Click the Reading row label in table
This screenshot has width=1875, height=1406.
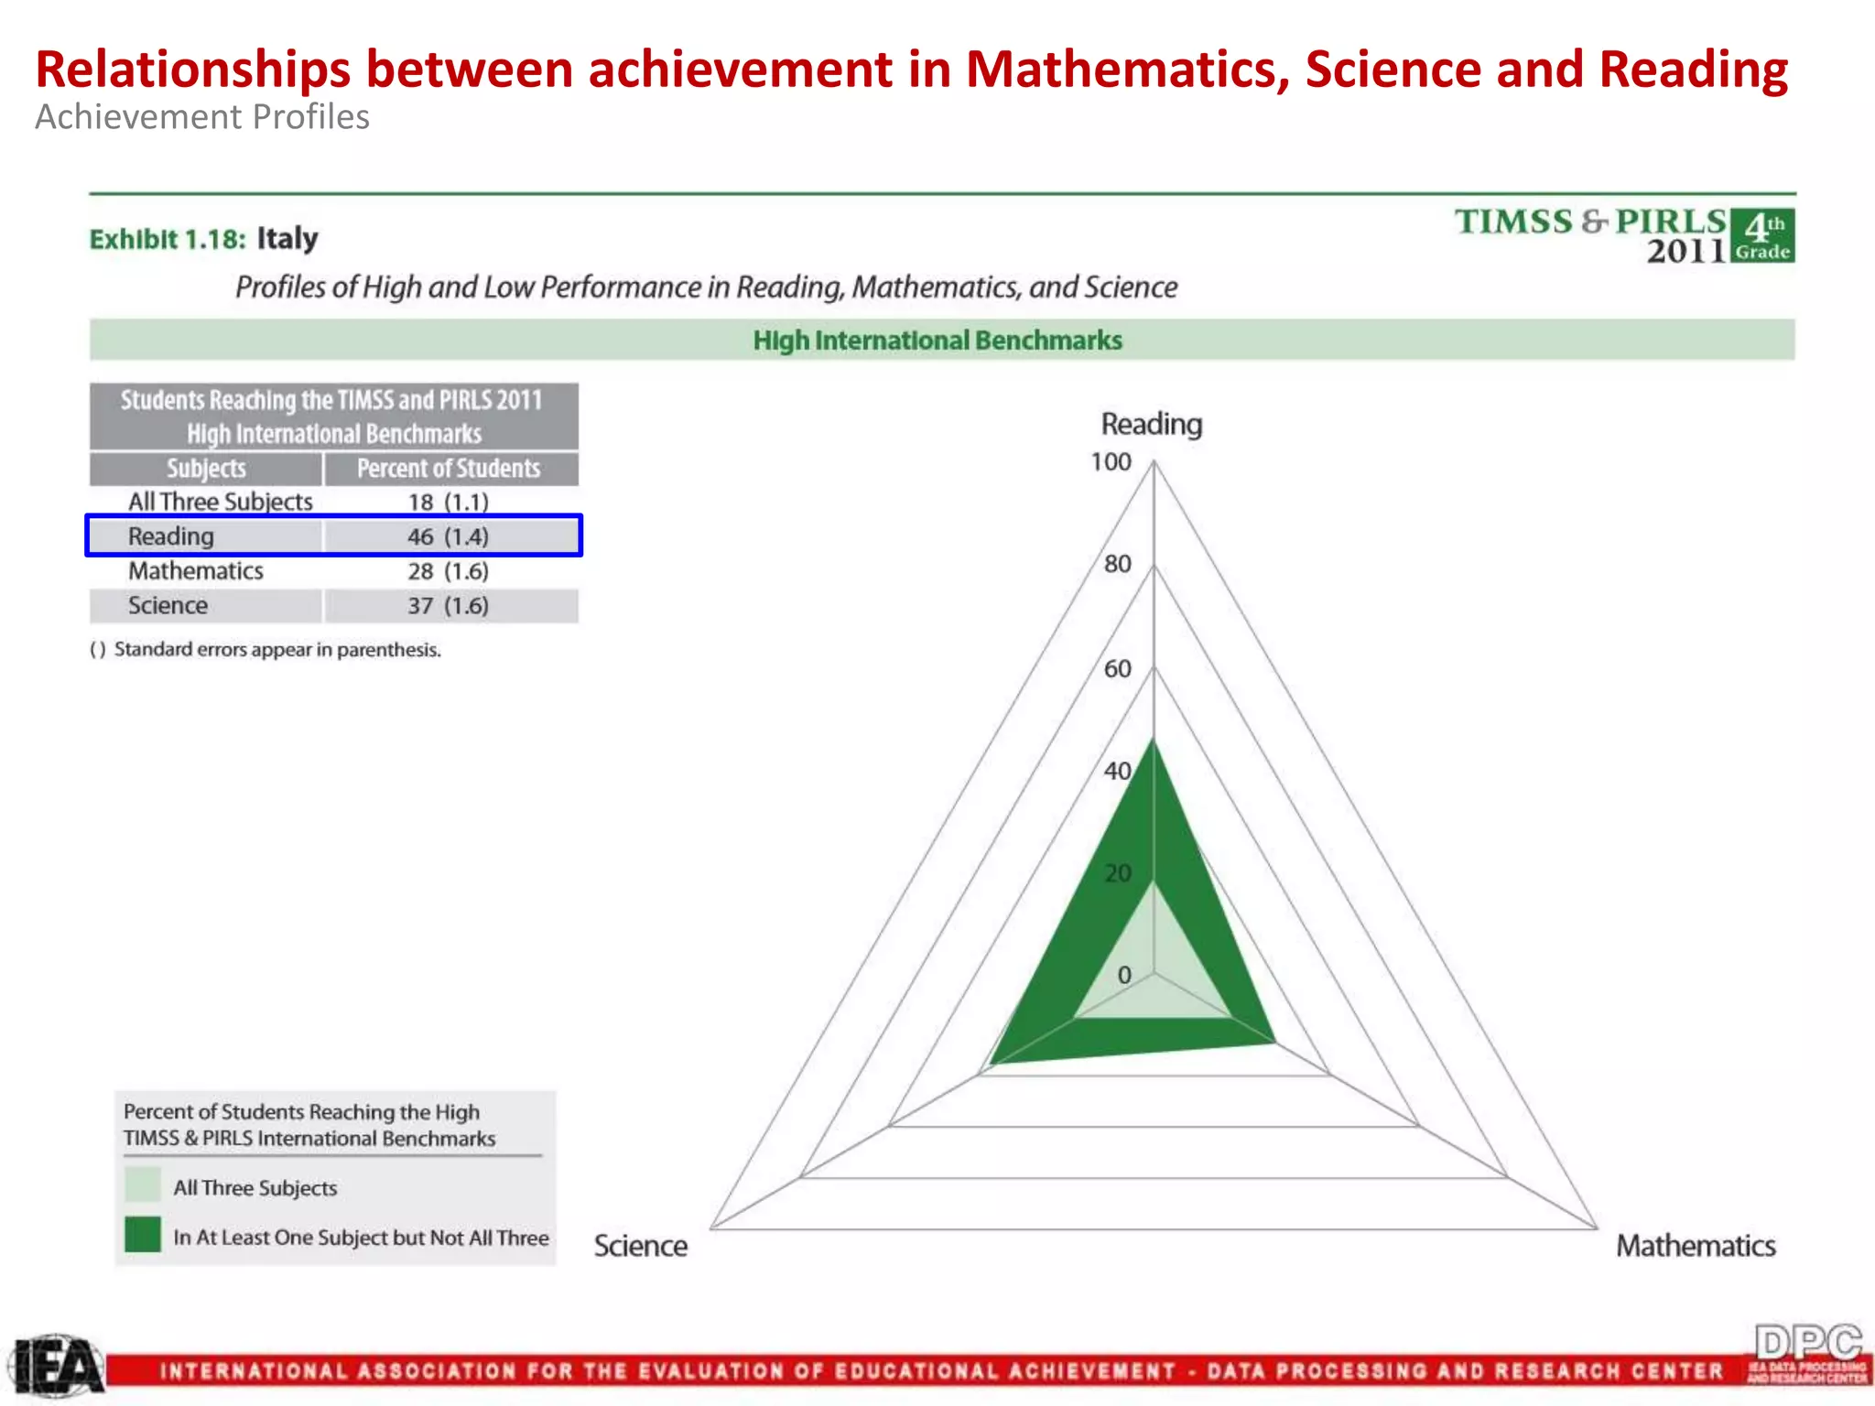tap(171, 536)
